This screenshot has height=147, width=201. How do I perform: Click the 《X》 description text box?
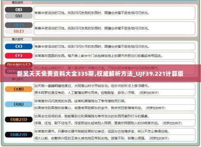(x=114, y=47)
